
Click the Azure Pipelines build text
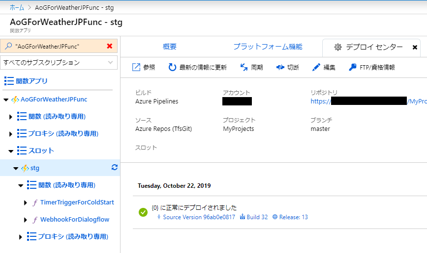click(x=156, y=101)
